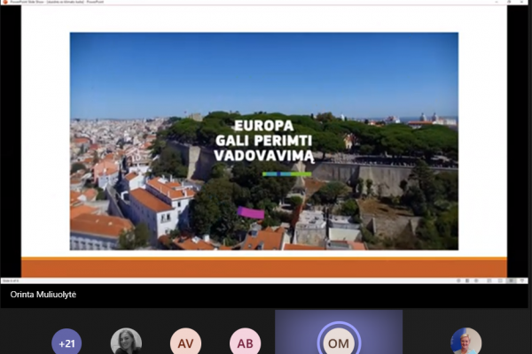Go to next slide in status bar
Screen dimensions: 532x354
coord(476,281)
